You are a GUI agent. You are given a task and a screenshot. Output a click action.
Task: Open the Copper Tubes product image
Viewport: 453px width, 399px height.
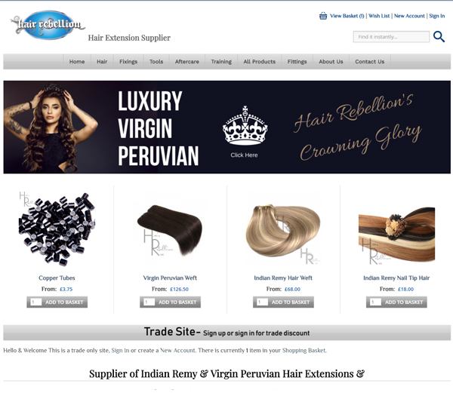pyautogui.click(x=57, y=228)
